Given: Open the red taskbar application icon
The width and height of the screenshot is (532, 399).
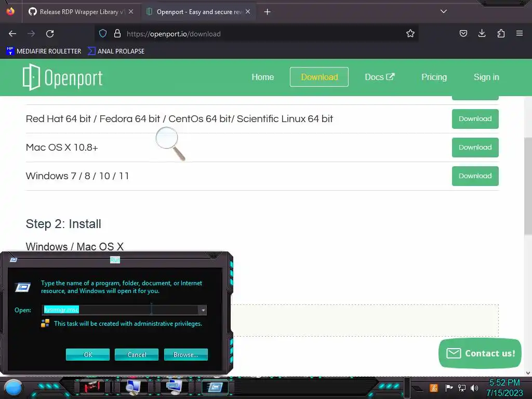Looking at the screenshot, I should (x=91, y=387).
